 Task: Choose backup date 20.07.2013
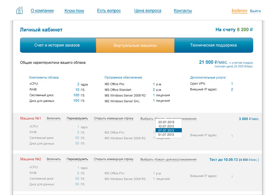point(168,122)
